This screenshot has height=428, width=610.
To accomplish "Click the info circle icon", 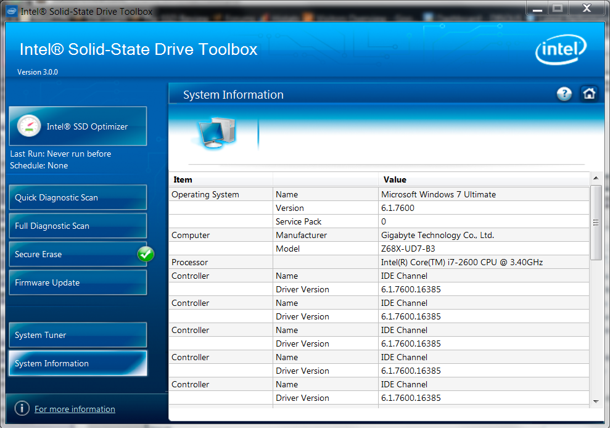I will coord(22,408).
